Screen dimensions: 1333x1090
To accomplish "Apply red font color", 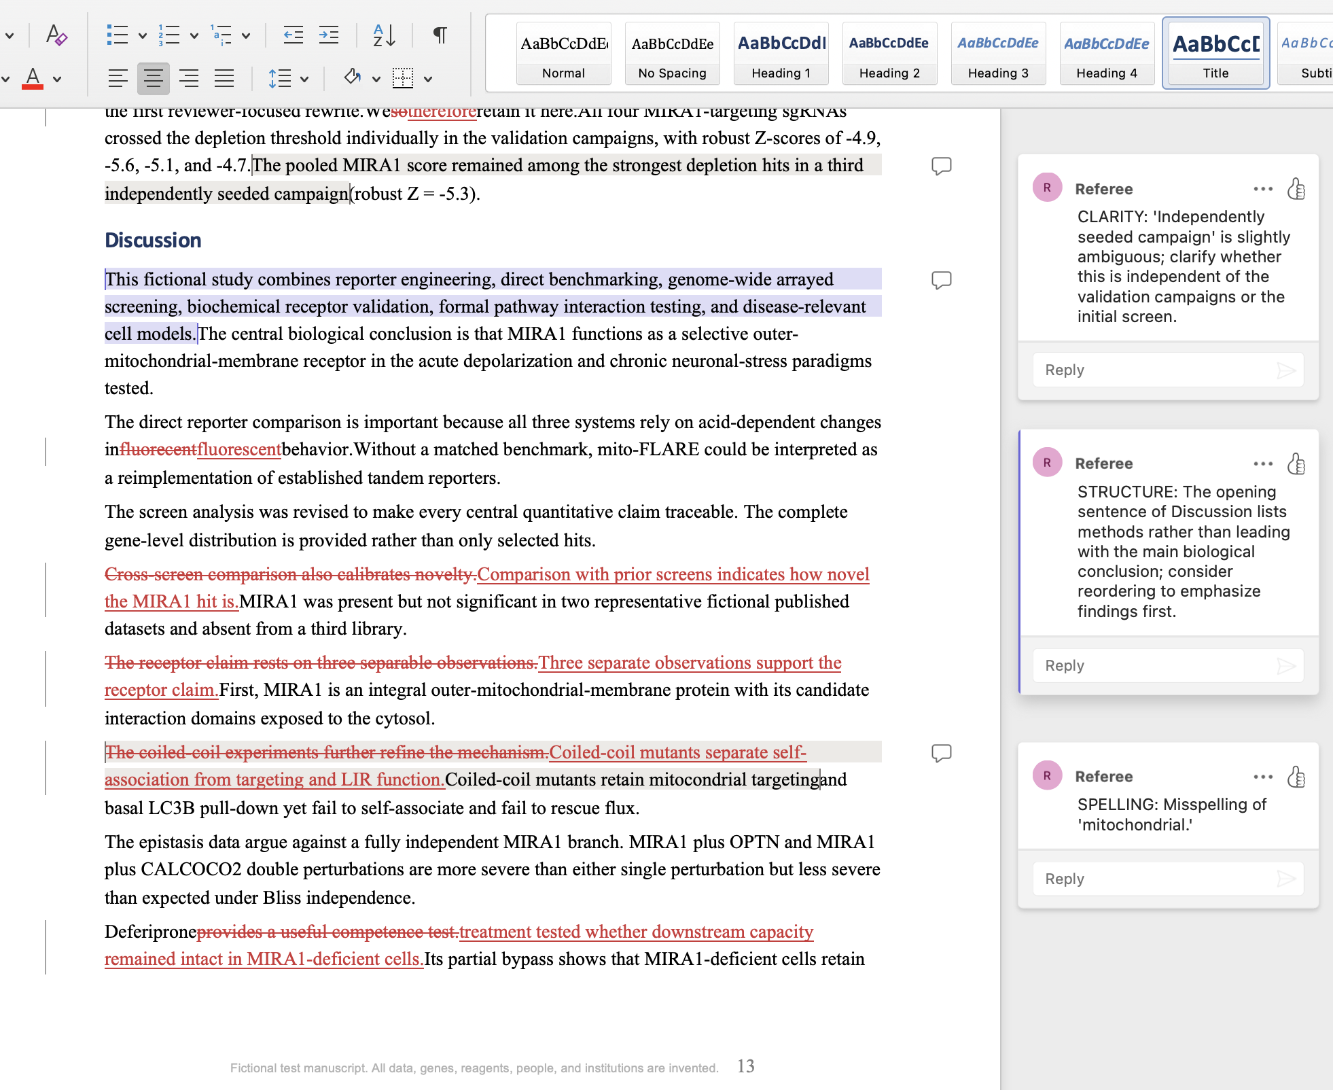I will tap(33, 79).
